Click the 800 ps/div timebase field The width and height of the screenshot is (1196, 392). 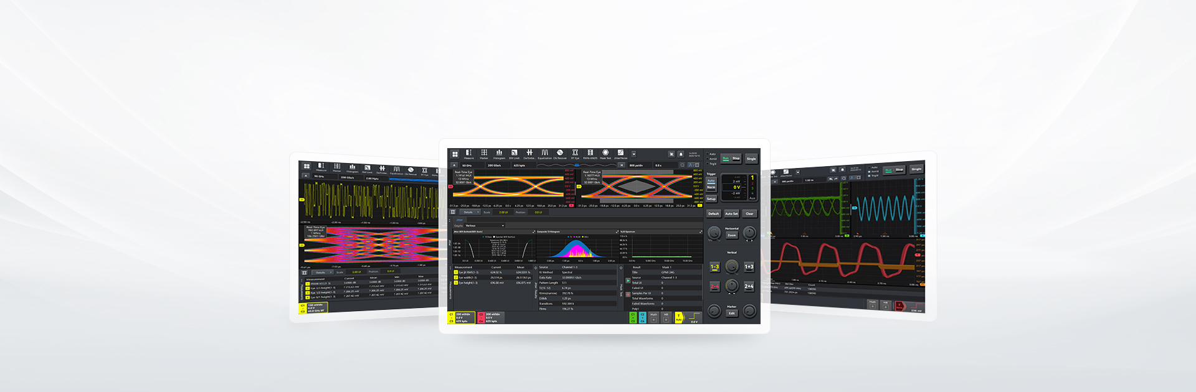[640, 166]
